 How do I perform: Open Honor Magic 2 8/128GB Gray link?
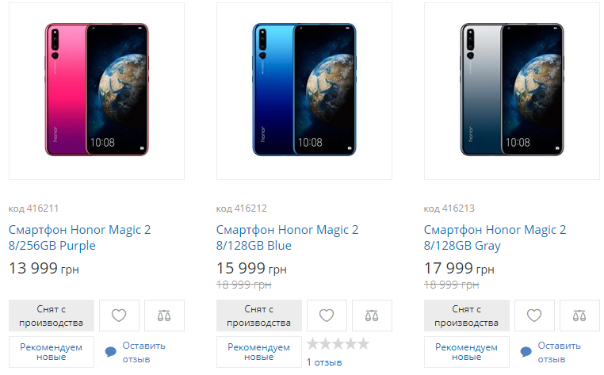495,238
